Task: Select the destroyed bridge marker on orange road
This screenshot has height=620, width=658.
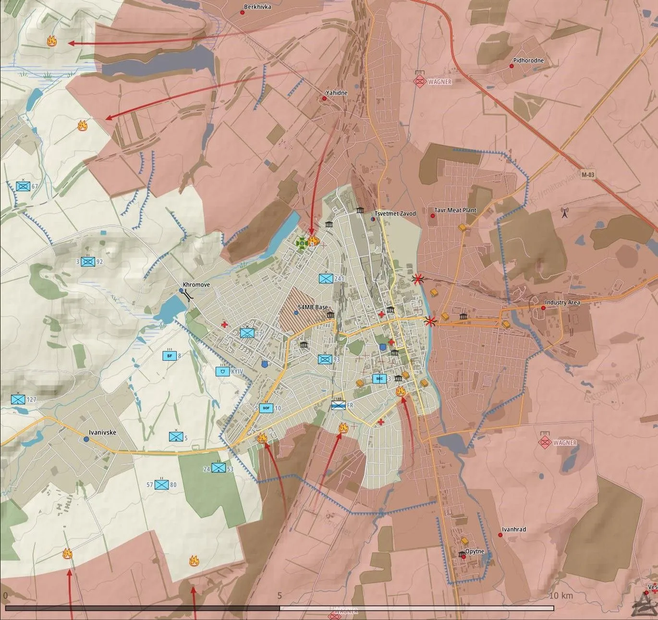Action: click(430, 321)
